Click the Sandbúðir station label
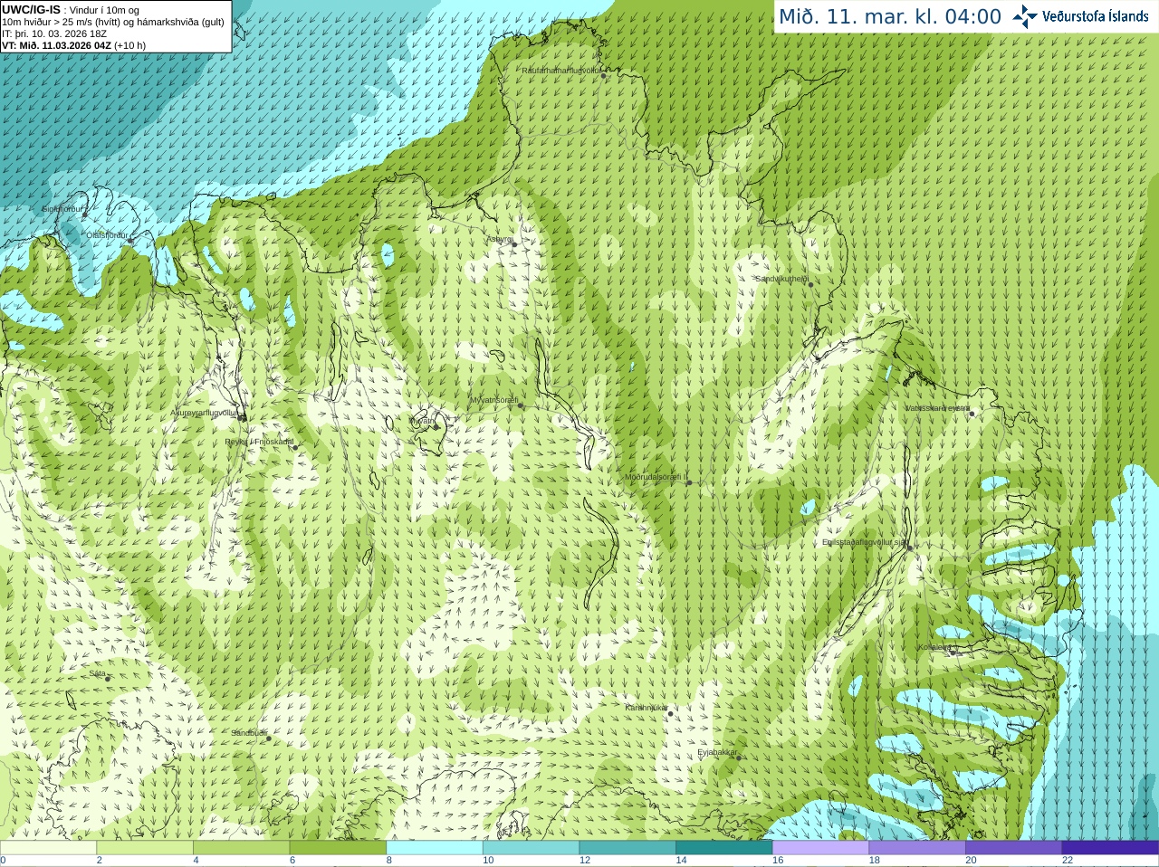Viewport: 1159px width, 867px height. 249,733
